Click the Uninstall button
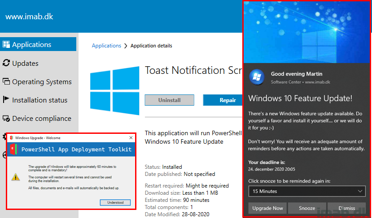 pyautogui.click(x=169, y=100)
